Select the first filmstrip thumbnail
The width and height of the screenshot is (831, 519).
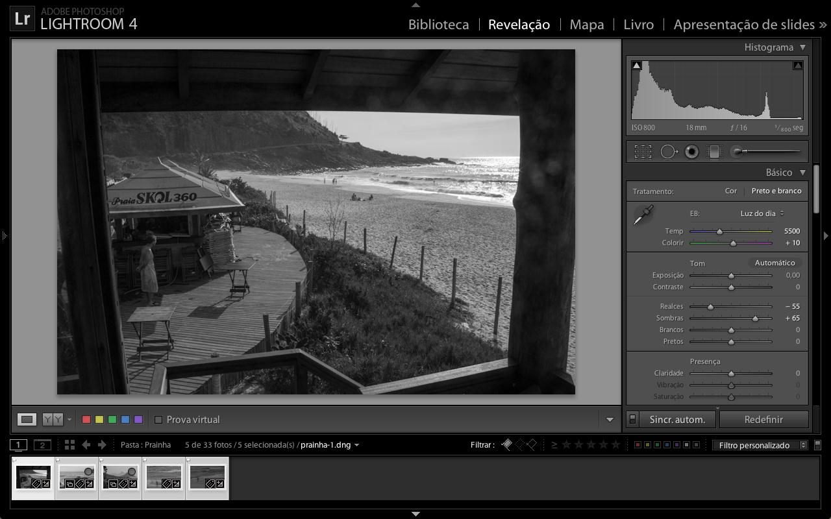(33, 478)
